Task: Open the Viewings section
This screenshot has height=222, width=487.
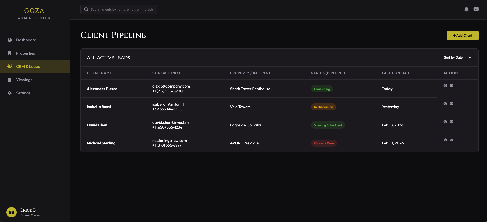Action: click(24, 80)
